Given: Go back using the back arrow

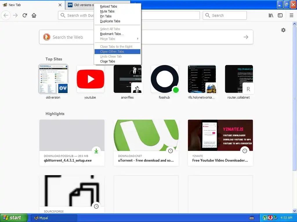Looking at the screenshot, I should [6, 15].
